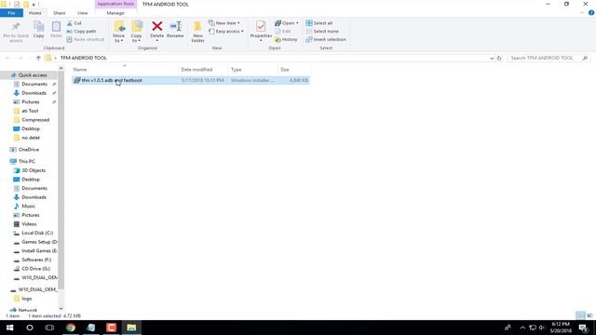596x335 pixels.
Task: Open CD Drive (G:)
Action: coord(35,269)
